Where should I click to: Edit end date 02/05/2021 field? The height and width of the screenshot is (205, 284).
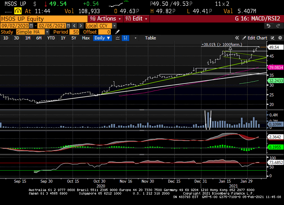coord(52,26)
